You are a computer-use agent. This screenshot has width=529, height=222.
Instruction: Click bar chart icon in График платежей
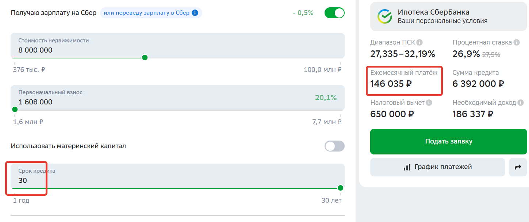(x=407, y=167)
